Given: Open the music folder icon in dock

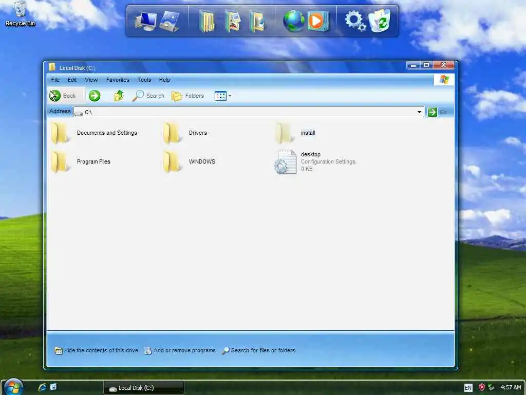Looking at the screenshot, I should pos(257,21).
